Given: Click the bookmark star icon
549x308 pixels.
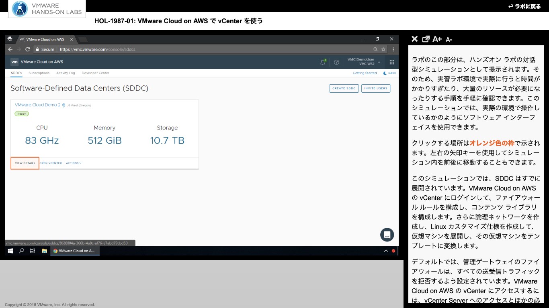Looking at the screenshot, I should [383, 49].
